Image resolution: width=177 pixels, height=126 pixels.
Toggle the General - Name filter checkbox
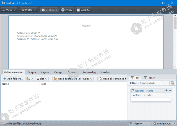click(133, 91)
